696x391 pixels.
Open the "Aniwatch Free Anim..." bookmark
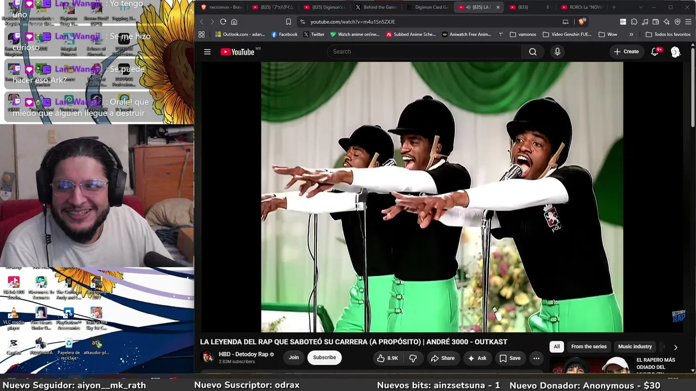[467, 34]
